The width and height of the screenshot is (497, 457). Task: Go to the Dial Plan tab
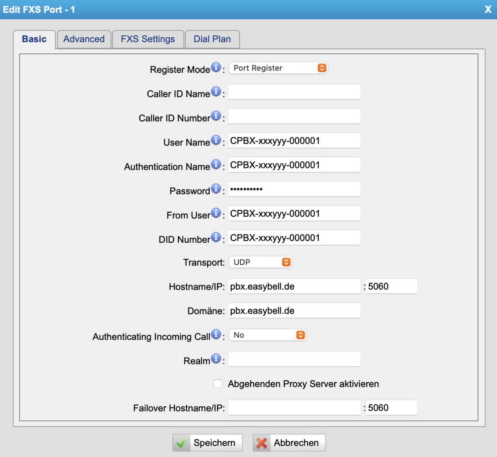[212, 39]
